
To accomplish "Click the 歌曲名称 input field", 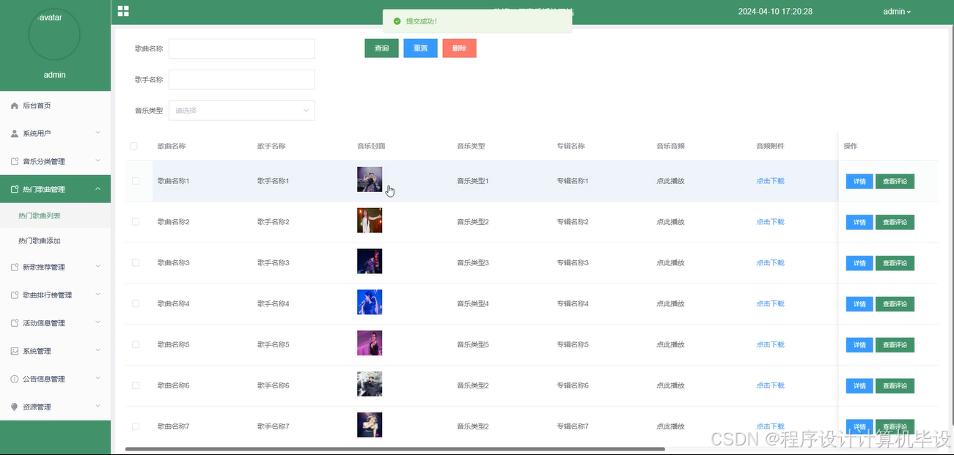I will point(241,48).
